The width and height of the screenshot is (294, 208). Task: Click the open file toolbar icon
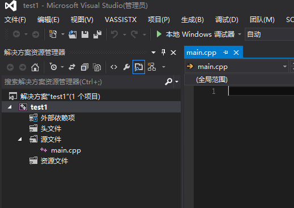click(x=73, y=34)
